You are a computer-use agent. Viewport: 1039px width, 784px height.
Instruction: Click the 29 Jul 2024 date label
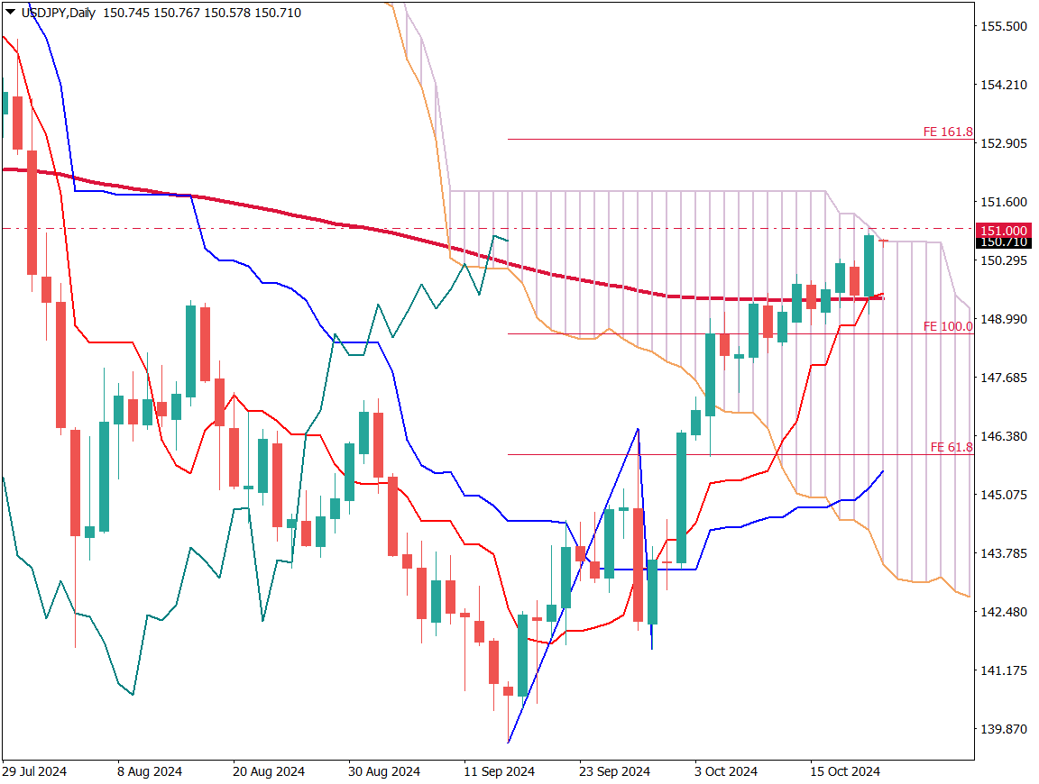click(x=33, y=771)
